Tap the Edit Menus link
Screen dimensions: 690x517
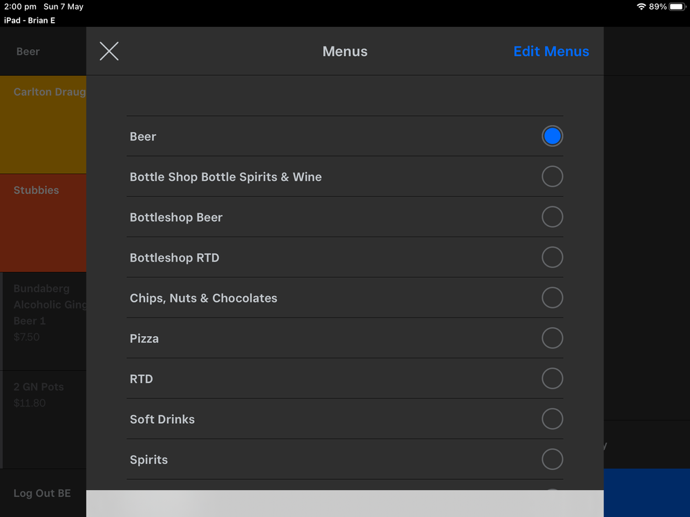550,52
